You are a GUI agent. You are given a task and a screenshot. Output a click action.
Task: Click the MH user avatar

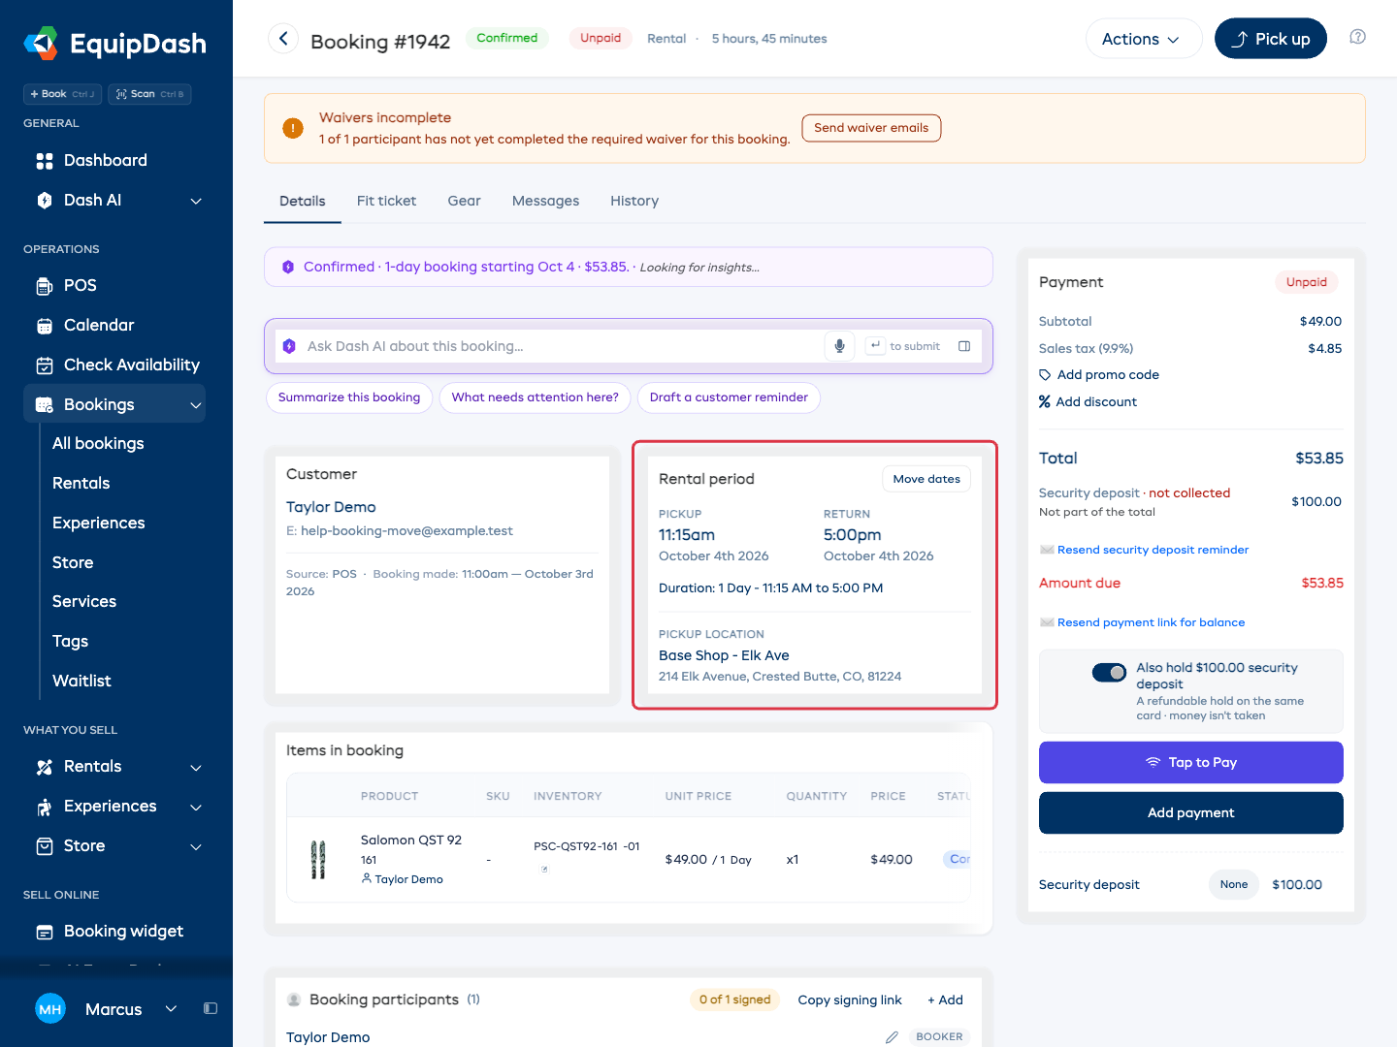tap(50, 1009)
